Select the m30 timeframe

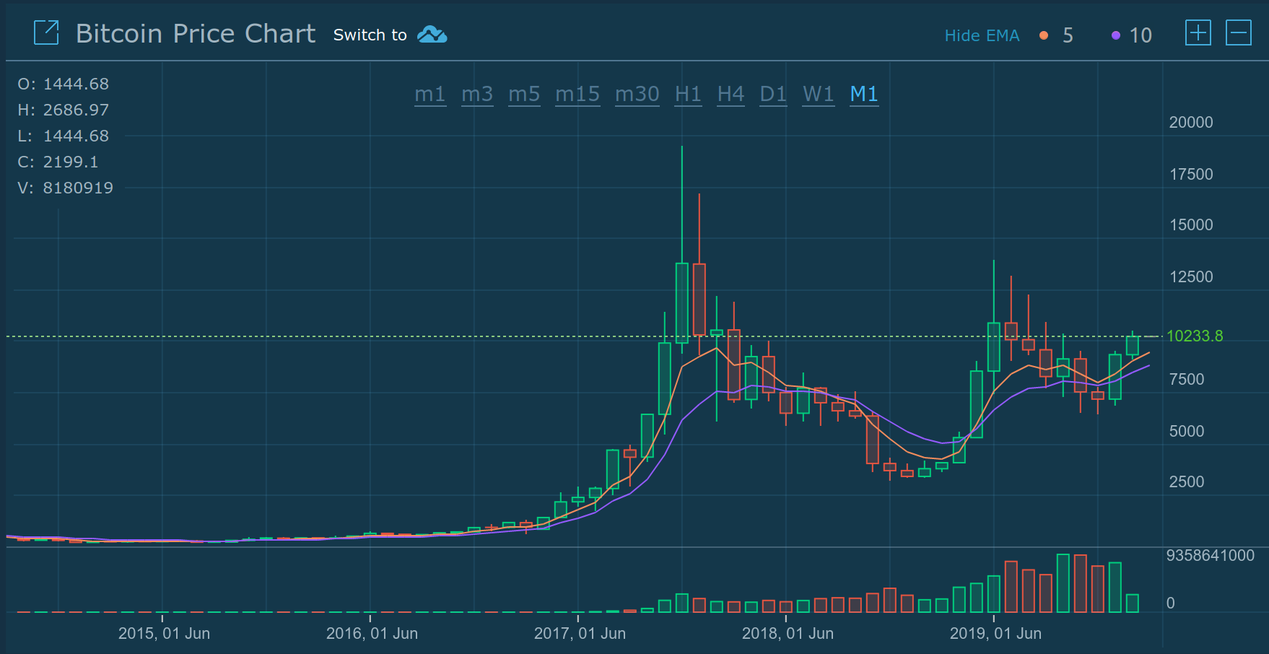[637, 94]
